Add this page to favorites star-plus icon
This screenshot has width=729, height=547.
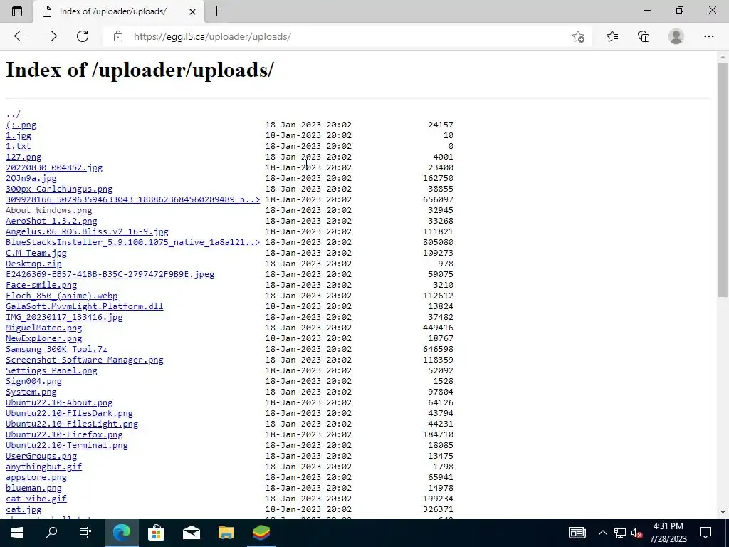578,37
